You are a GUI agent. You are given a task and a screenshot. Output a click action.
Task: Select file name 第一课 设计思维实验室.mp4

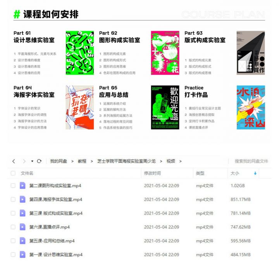click(56, 255)
